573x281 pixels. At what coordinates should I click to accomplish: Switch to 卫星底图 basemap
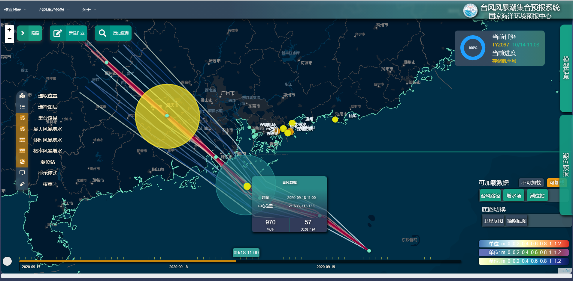pyautogui.click(x=493, y=221)
